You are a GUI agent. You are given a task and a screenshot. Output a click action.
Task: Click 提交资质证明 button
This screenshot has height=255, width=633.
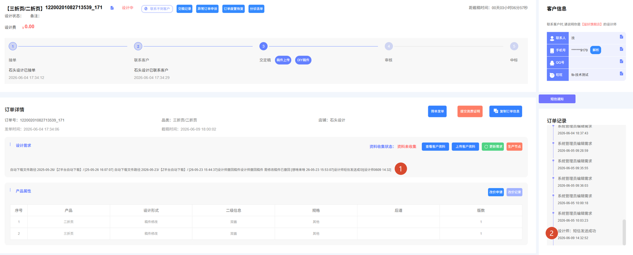[470, 111]
